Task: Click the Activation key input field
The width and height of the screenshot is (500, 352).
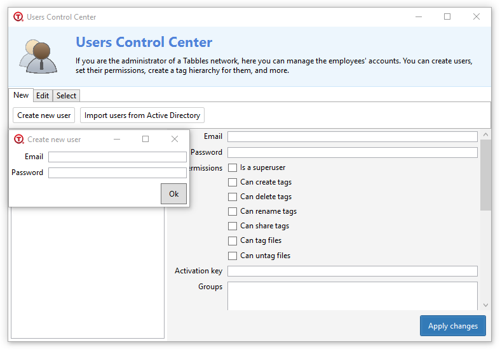Action: [353, 271]
